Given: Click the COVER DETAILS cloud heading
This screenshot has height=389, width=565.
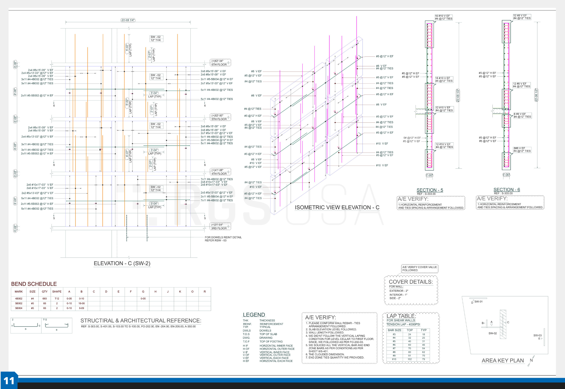Looking at the screenshot, I should click(410, 282).
